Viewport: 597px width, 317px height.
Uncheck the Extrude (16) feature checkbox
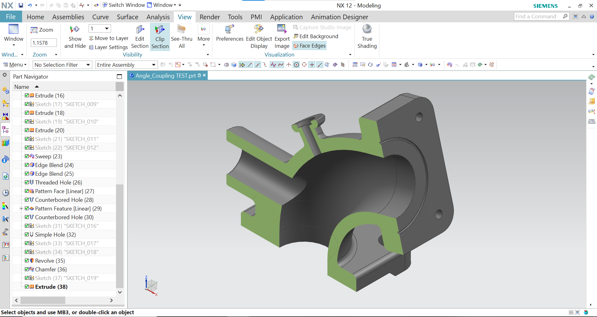coord(27,95)
